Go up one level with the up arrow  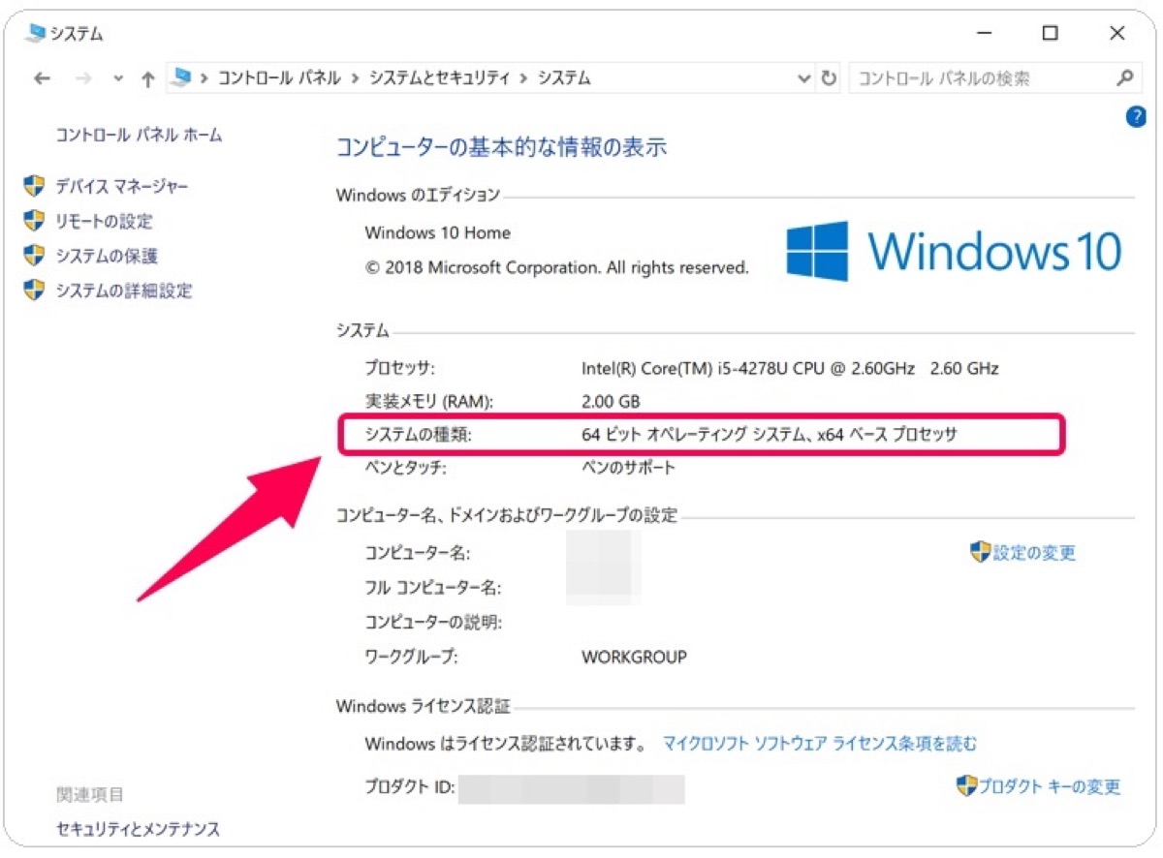[x=147, y=78]
